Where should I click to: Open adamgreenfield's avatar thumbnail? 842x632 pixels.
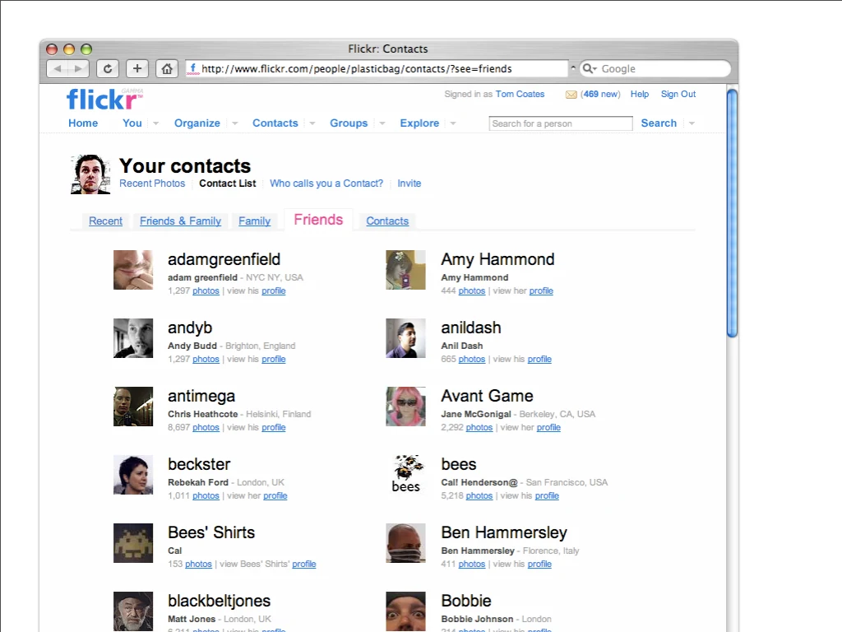tap(133, 270)
